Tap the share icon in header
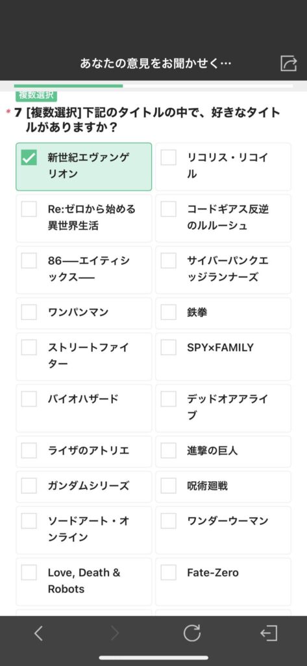Viewport: 307px width, 666px height. (x=288, y=64)
